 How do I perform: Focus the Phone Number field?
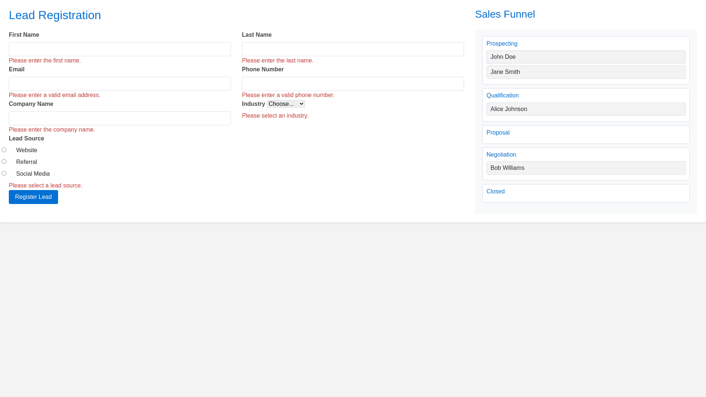pos(353,84)
